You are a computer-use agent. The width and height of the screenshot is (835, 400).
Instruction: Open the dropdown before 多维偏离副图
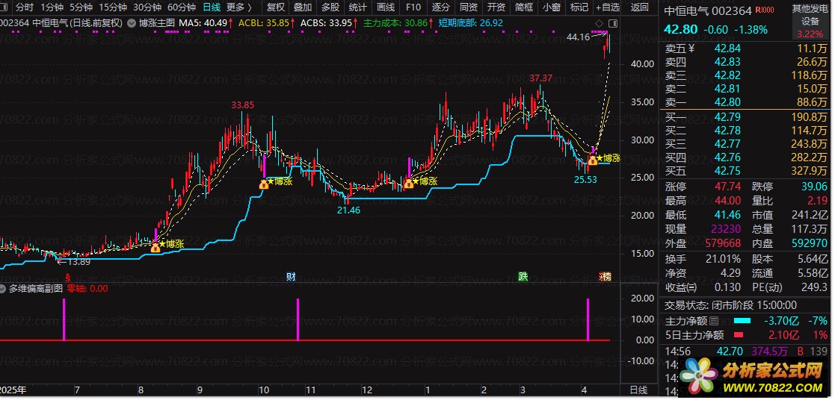click(x=4, y=288)
